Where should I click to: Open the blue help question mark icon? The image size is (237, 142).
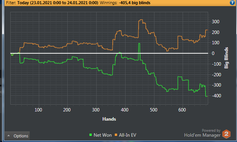tap(232, 3)
